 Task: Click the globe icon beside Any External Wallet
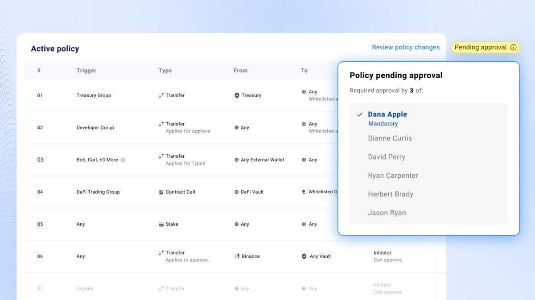click(237, 160)
